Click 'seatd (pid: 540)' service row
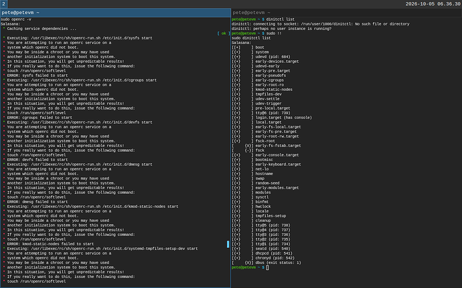 point(260,249)
